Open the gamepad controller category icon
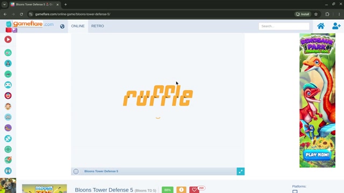 tap(8, 85)
